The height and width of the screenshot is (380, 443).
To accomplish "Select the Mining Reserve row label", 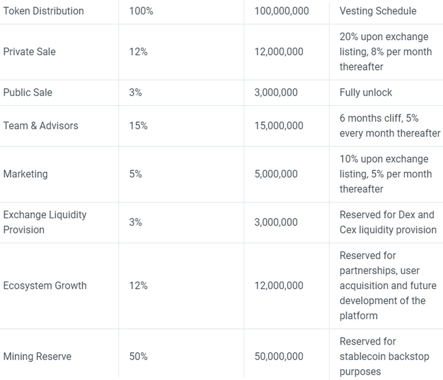I will pyautogui.click(x=37, y=356).
